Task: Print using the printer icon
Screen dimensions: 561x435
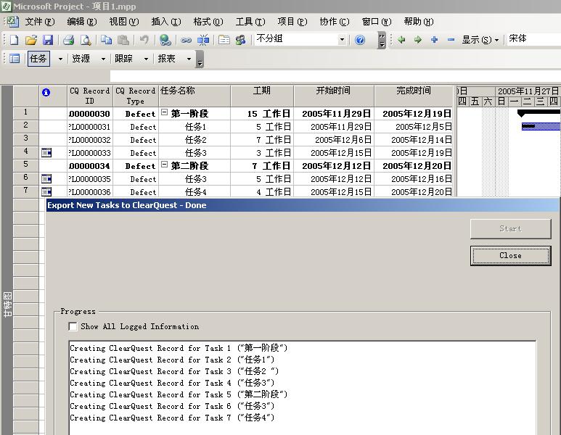Action: point(68,39)
